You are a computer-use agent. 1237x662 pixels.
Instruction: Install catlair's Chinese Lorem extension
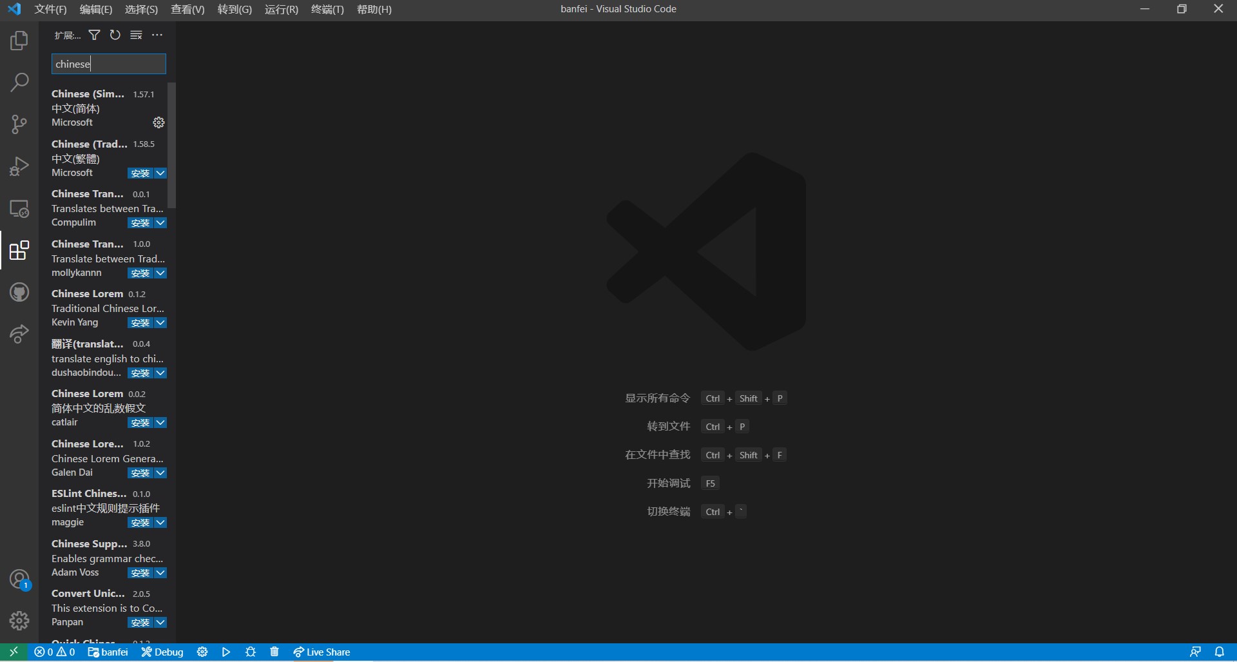[140, 423]
